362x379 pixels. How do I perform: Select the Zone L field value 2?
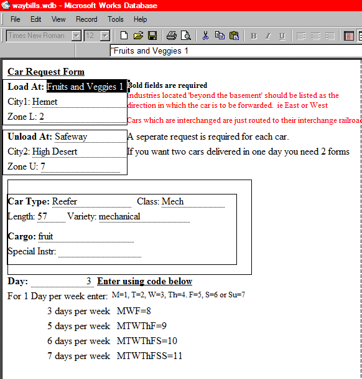click(x=83, y=117)
